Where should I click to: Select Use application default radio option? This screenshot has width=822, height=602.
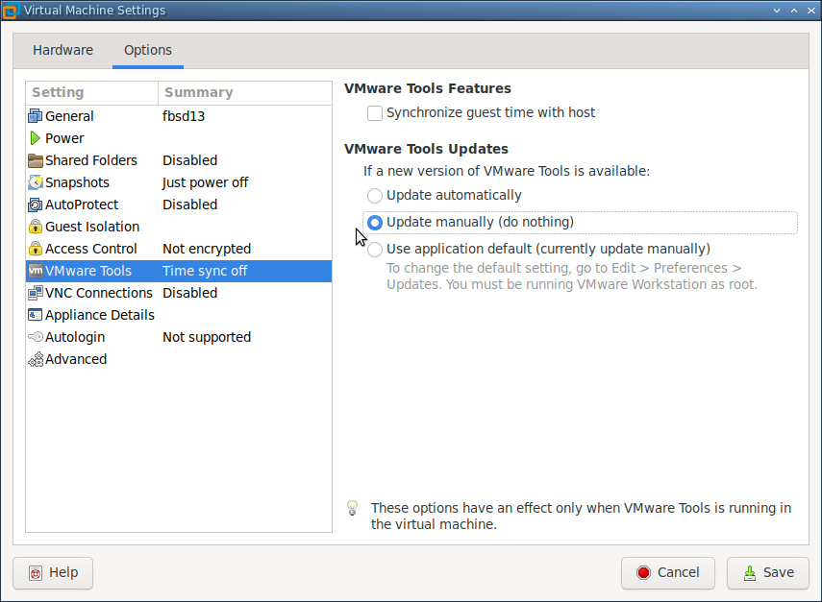point(375,250)
